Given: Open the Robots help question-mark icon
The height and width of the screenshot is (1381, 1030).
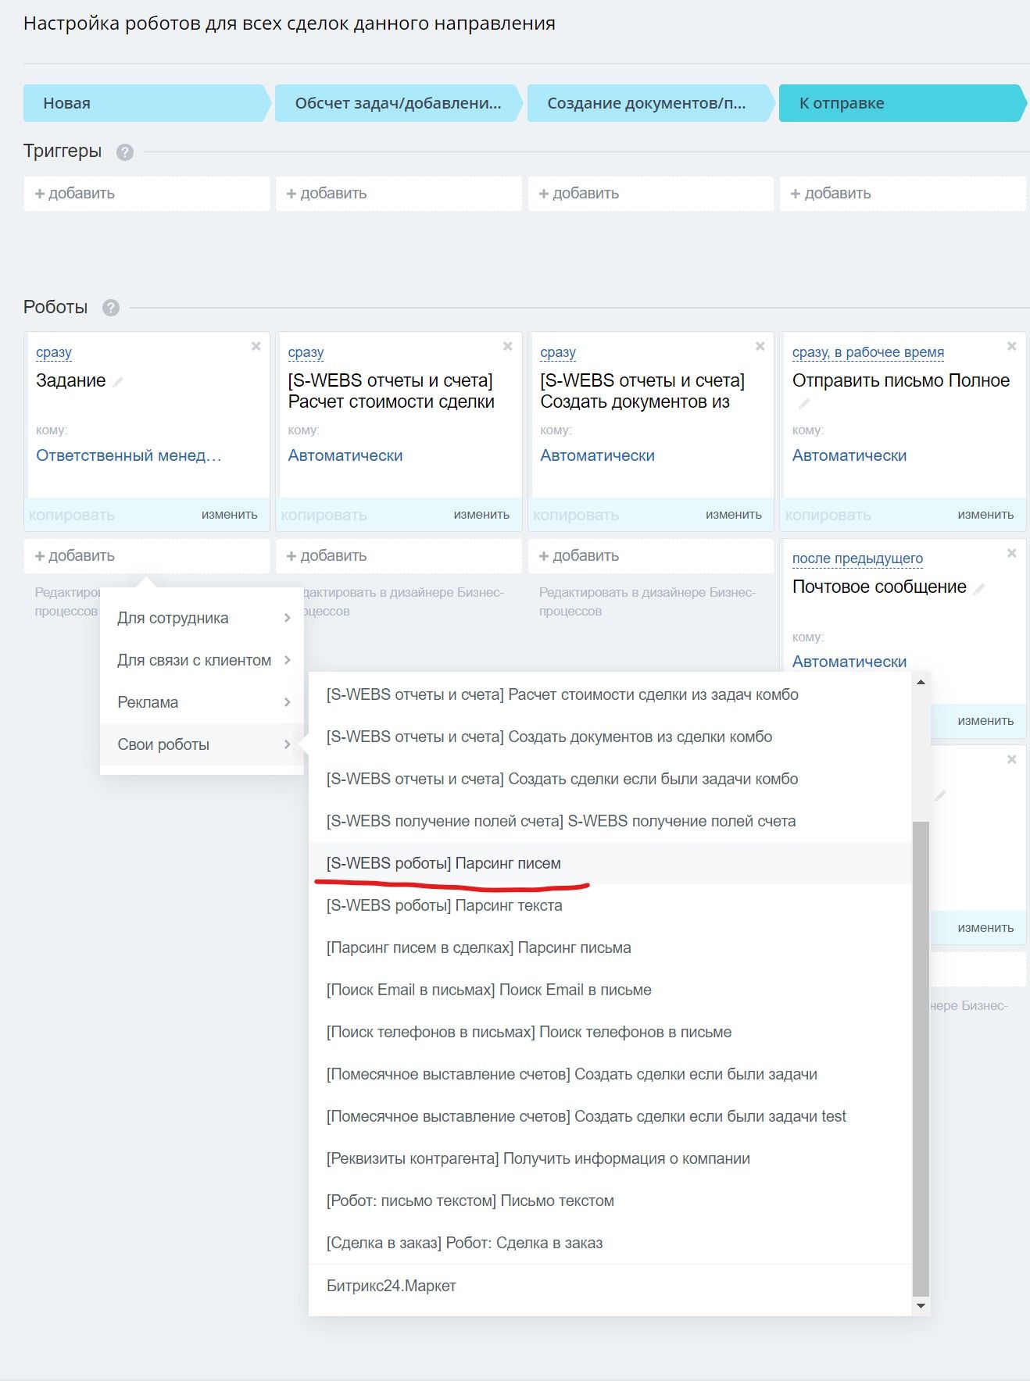Looking at the screenshot, I should pos(111,308).
